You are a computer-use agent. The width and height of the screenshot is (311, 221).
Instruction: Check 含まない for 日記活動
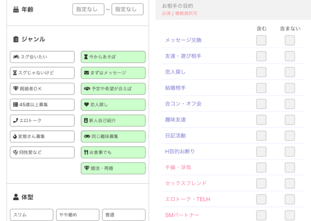[x=290, y=136]
